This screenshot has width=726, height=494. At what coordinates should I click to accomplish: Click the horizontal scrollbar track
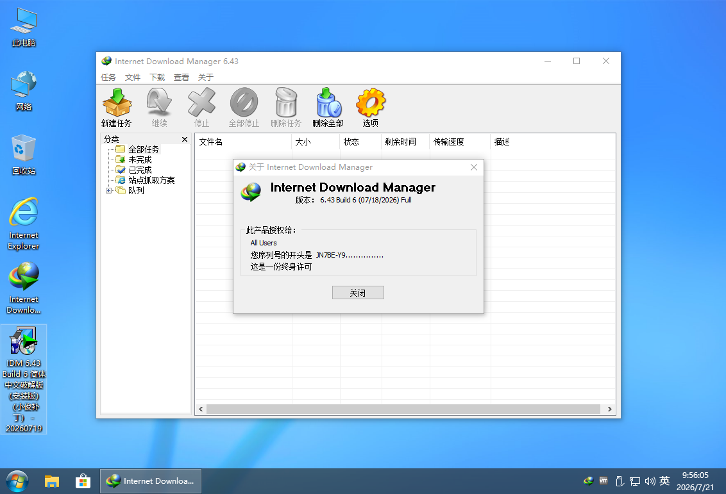point(403,409)
